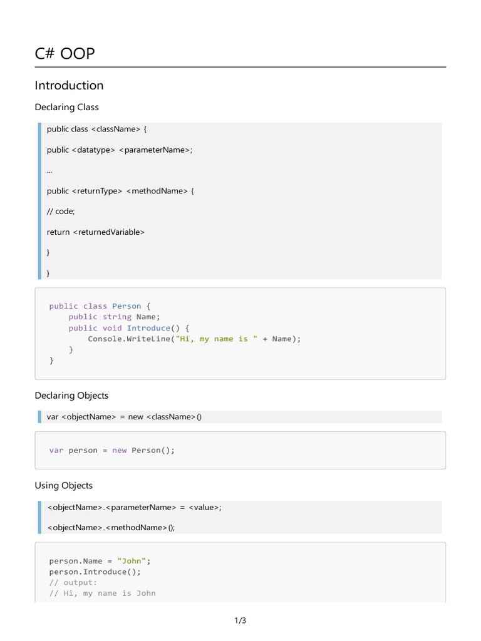The height and width of the screenshot is (641, 481).
Task: Click the person.Name = "John" code line
Action: tap(100, 561)
